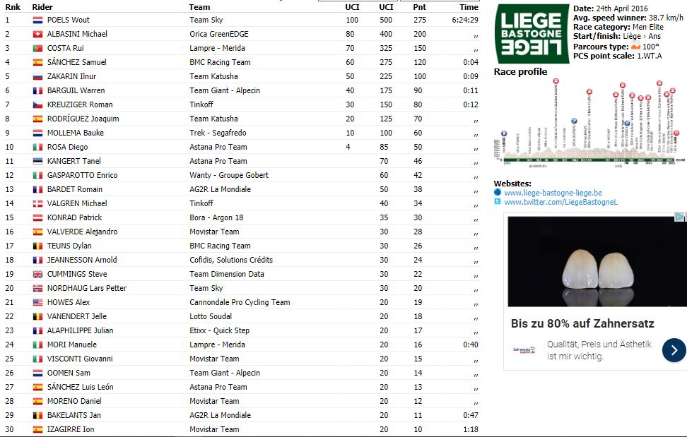Click the AdChoices icon on the advertisement

tap(679, 217)
